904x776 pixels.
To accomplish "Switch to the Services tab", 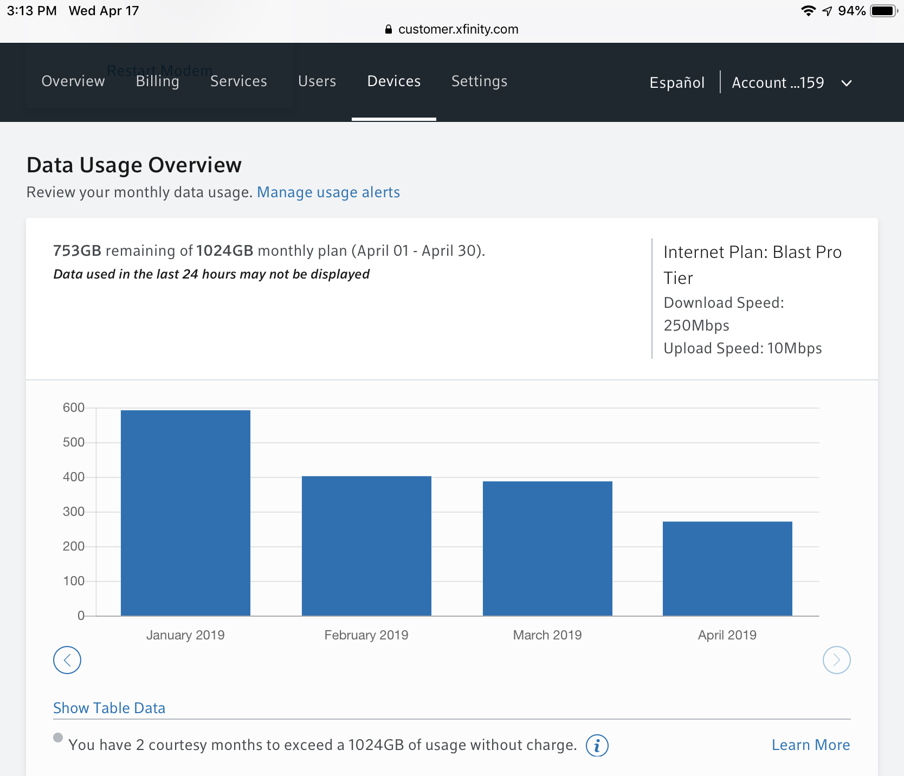I will [x=238, y=81].
